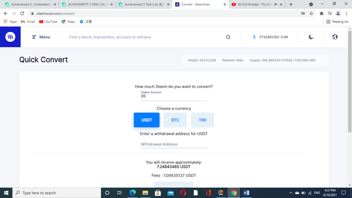Toggle dark mode moon icon
The image size is (352, 198).
(x=311, y=37)
